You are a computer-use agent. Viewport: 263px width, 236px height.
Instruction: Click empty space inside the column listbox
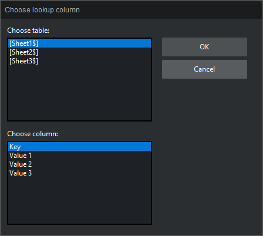(x=79, y=201)
